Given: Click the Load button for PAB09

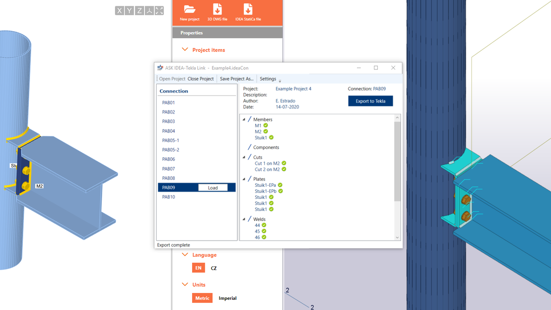Looking at the screenshot, I should [x=212, y=188].
